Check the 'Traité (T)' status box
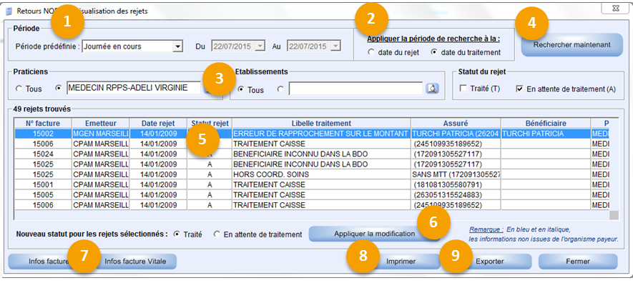Viewport: 633px width, 283px height. [463, 89]
